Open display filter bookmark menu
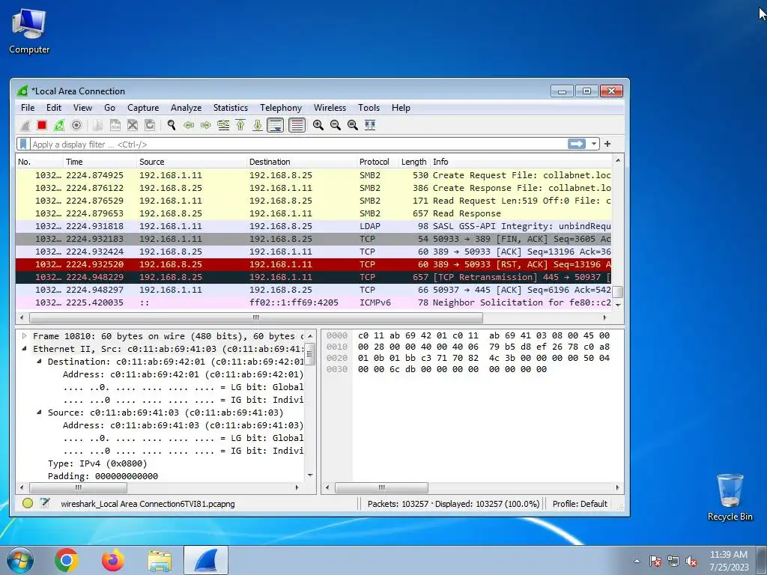This screenshot has width=767, height=575. click(x=23, y=144)
